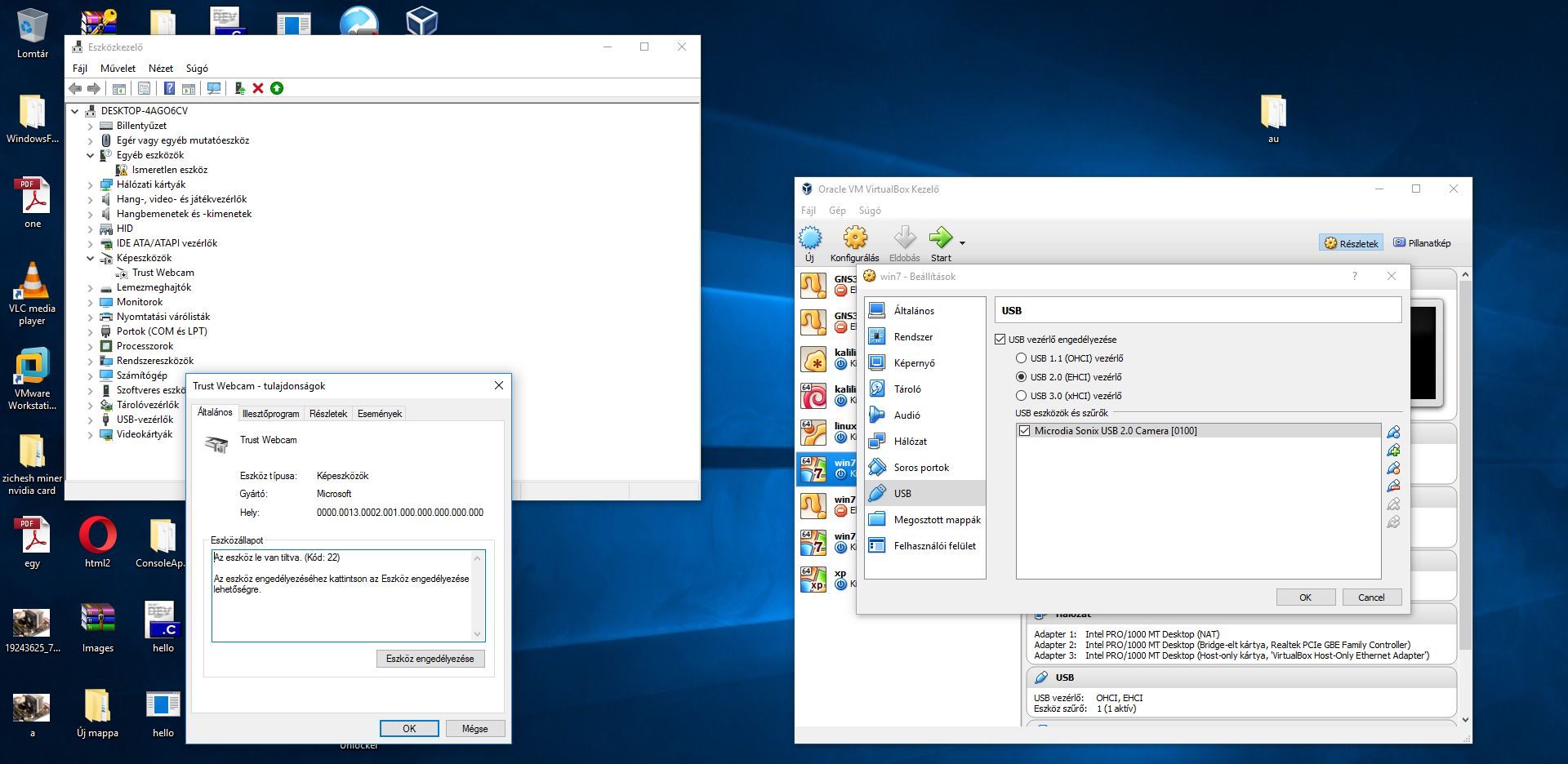
Task: Toggle the Pillanatkép view button in VirtualBox
Action: click(x=1422, y=243)
